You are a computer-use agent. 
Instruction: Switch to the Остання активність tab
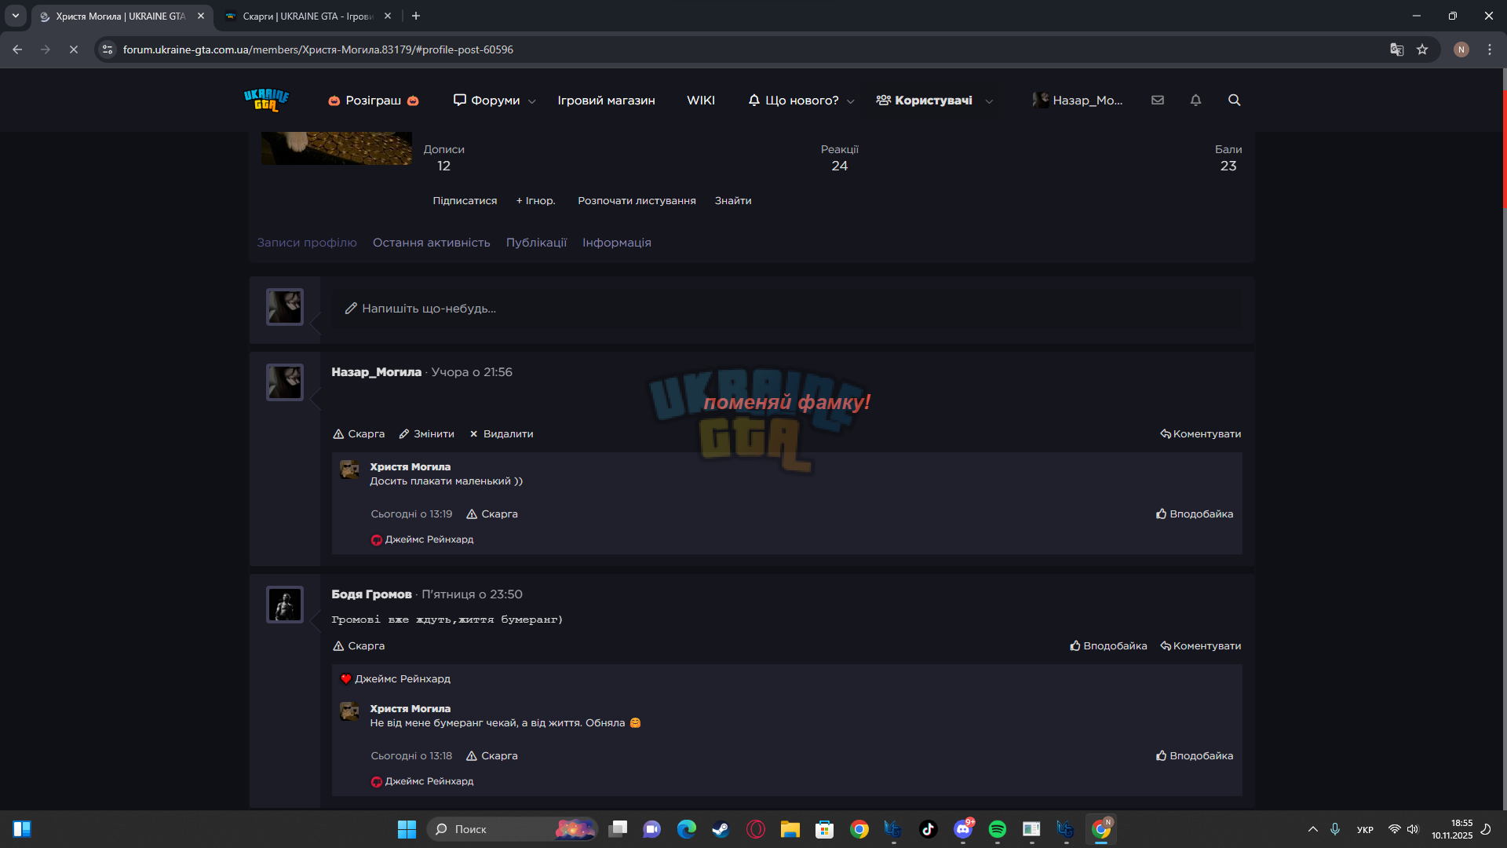coord(431,243)
